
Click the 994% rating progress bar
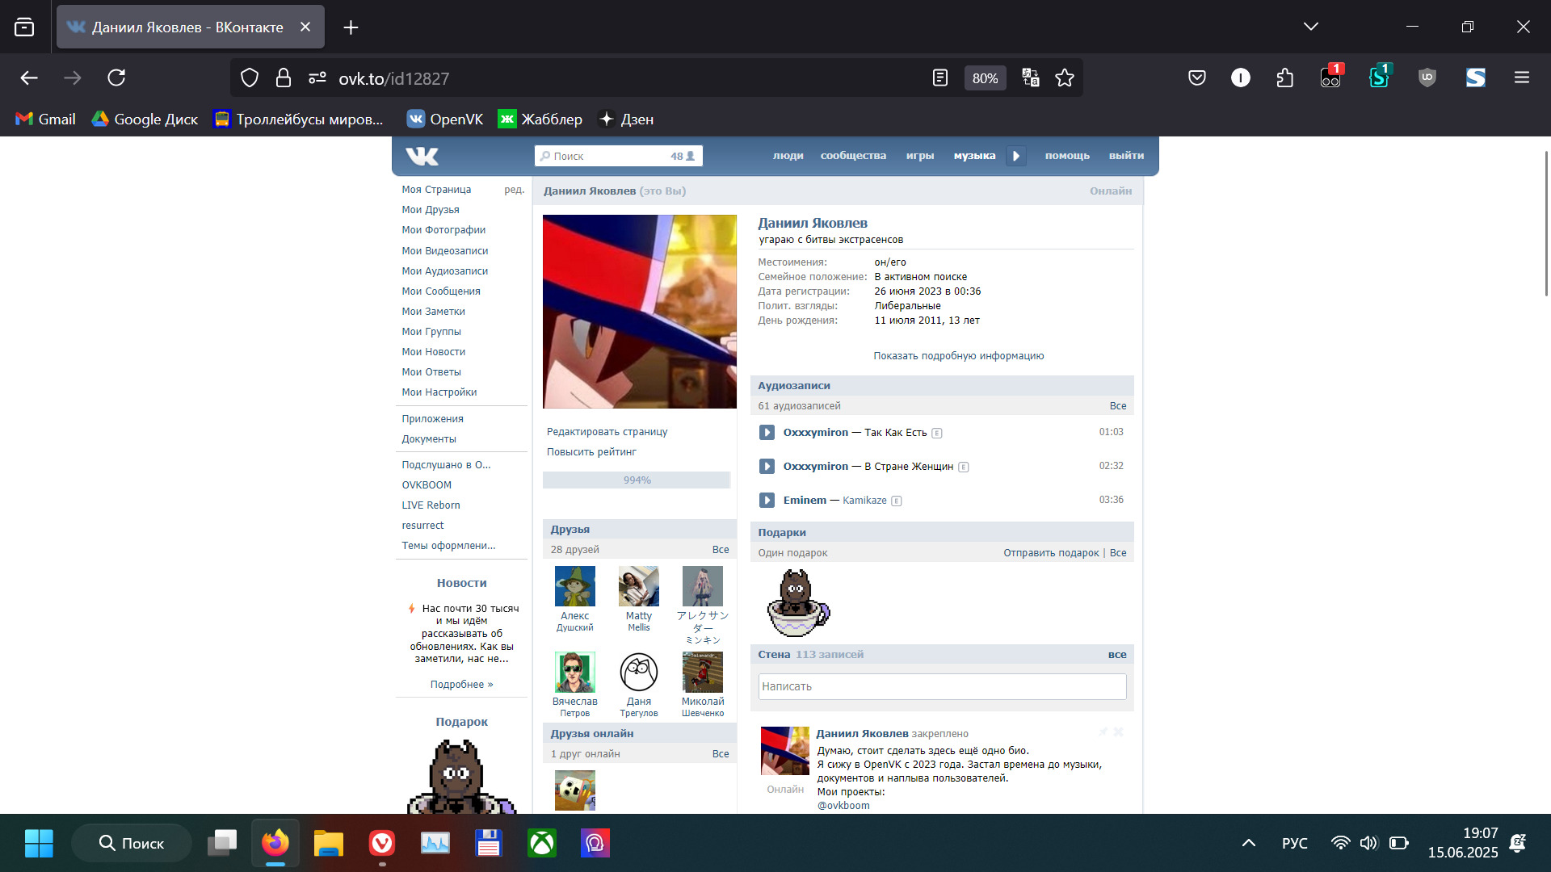(x=637, y=480)
